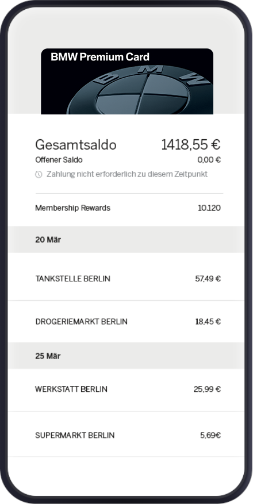253x504 pixels.
Task: Select the BMW Premium Card title text
Action: point(100,57)
